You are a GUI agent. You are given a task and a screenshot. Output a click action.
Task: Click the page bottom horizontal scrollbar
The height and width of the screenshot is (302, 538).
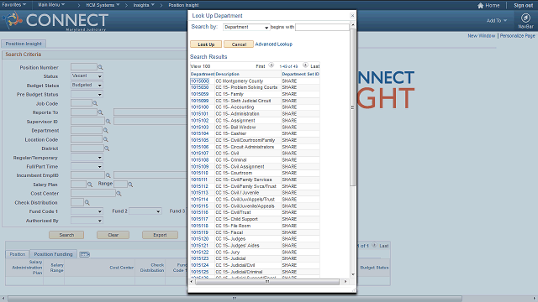pyautogui.click(x=235, y=299)
